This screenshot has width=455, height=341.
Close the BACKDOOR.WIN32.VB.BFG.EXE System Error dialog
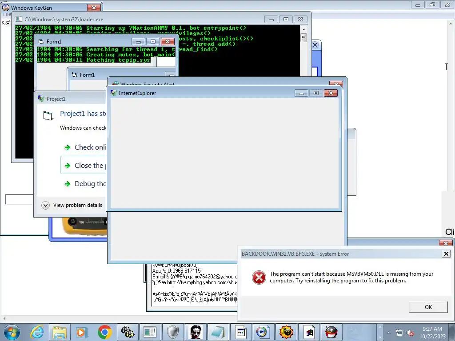point(446,254)
